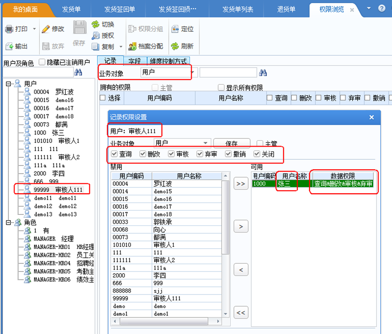Click the >> move all button
The height and width of the screenshot is (334, 392).
tap(241, 184)
